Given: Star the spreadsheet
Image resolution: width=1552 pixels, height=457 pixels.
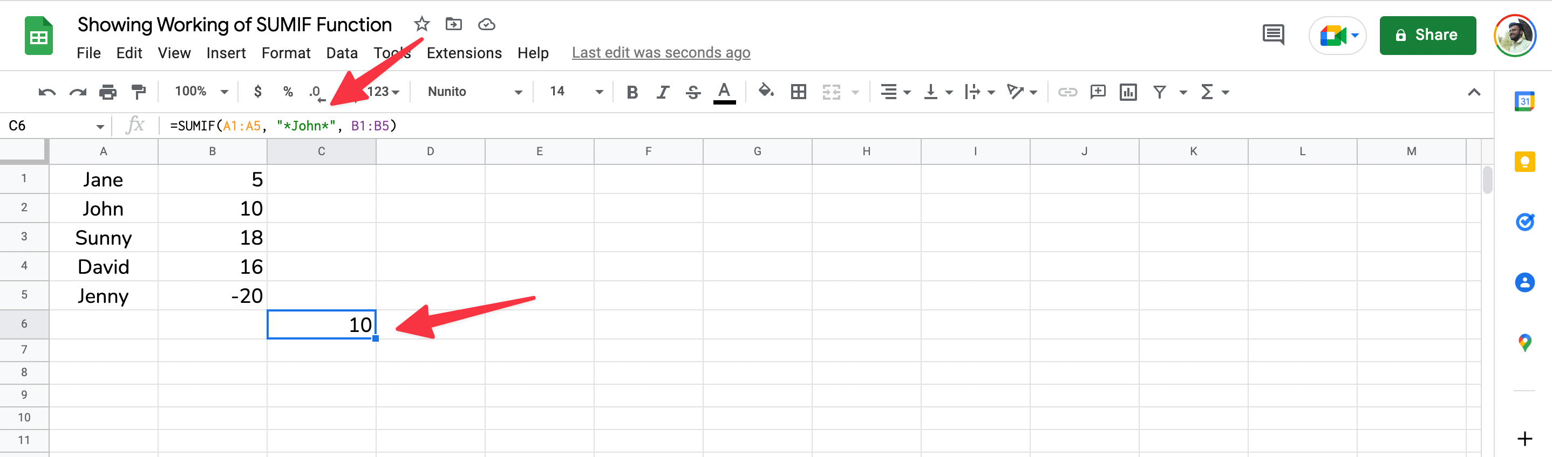Looking at the screenshot, I should tap(421, 24).
